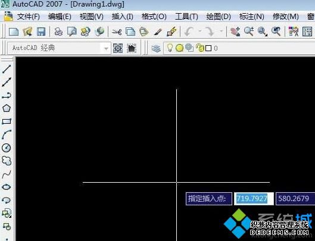This screenshot has width=315, height=241.
Task: Create a new drawing with the New icon
Action: coord(14,32)
